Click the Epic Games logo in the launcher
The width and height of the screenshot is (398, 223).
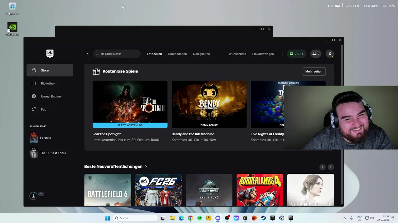(50, 54)
